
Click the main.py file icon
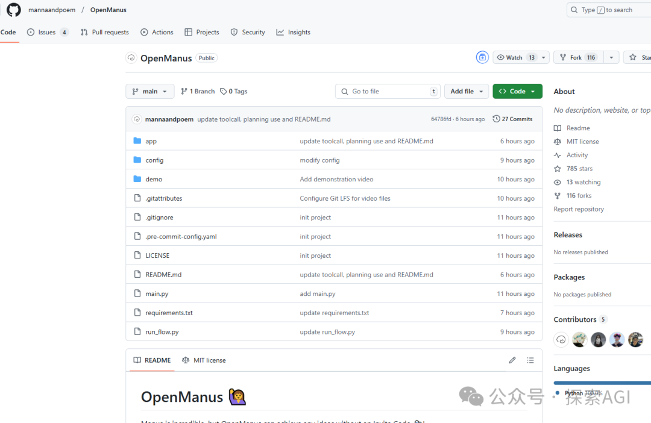pyautogui.click(x=137, y=293)
